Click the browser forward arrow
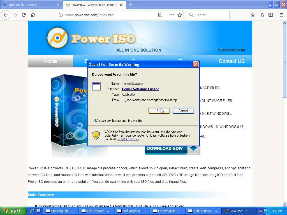Screen dimensions: 287x215 pyautogui.click(x=15, y=15)
